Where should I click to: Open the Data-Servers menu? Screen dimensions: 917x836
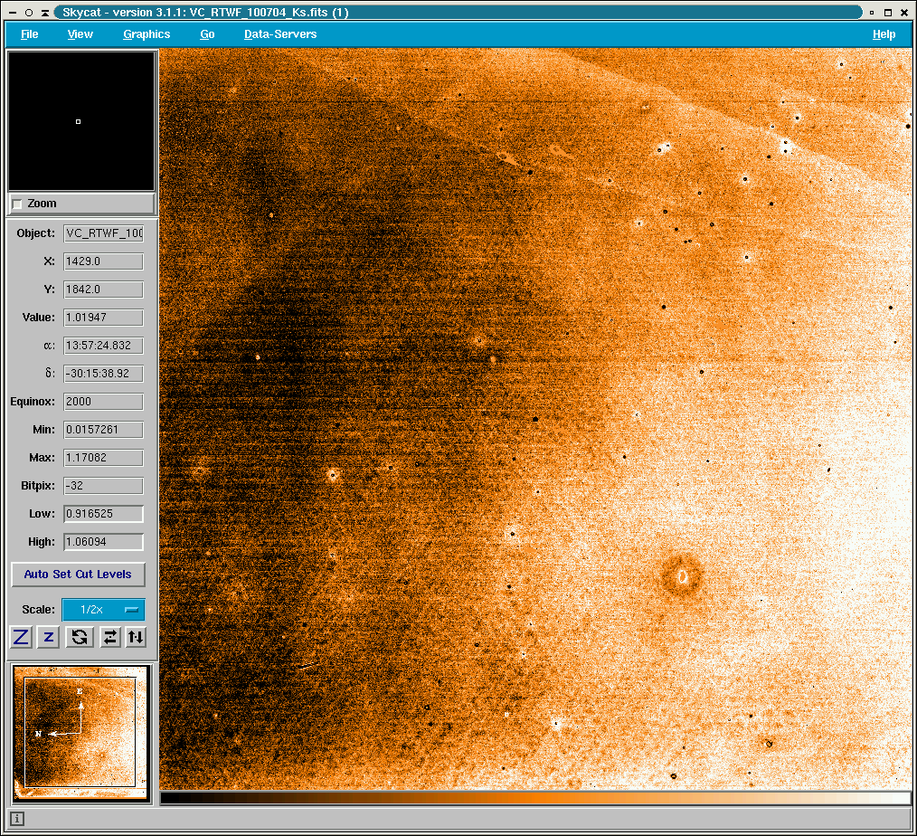[280, 34]
